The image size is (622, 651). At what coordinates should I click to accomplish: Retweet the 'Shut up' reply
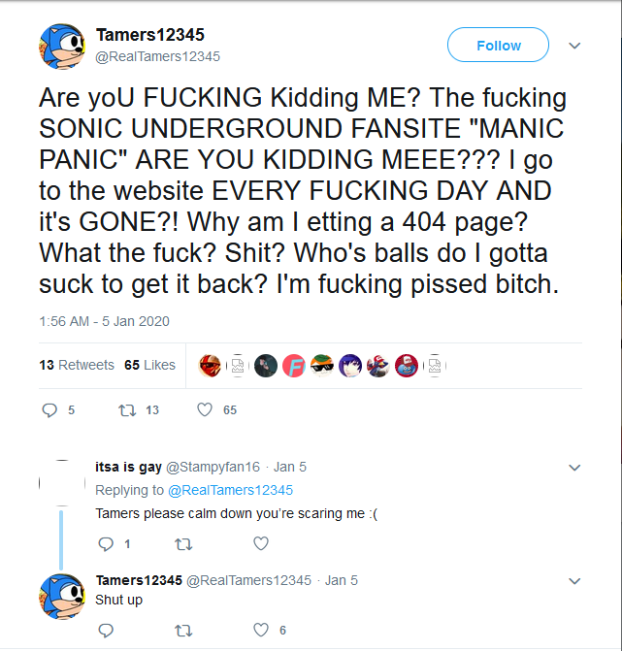click(x=181, y=630)
